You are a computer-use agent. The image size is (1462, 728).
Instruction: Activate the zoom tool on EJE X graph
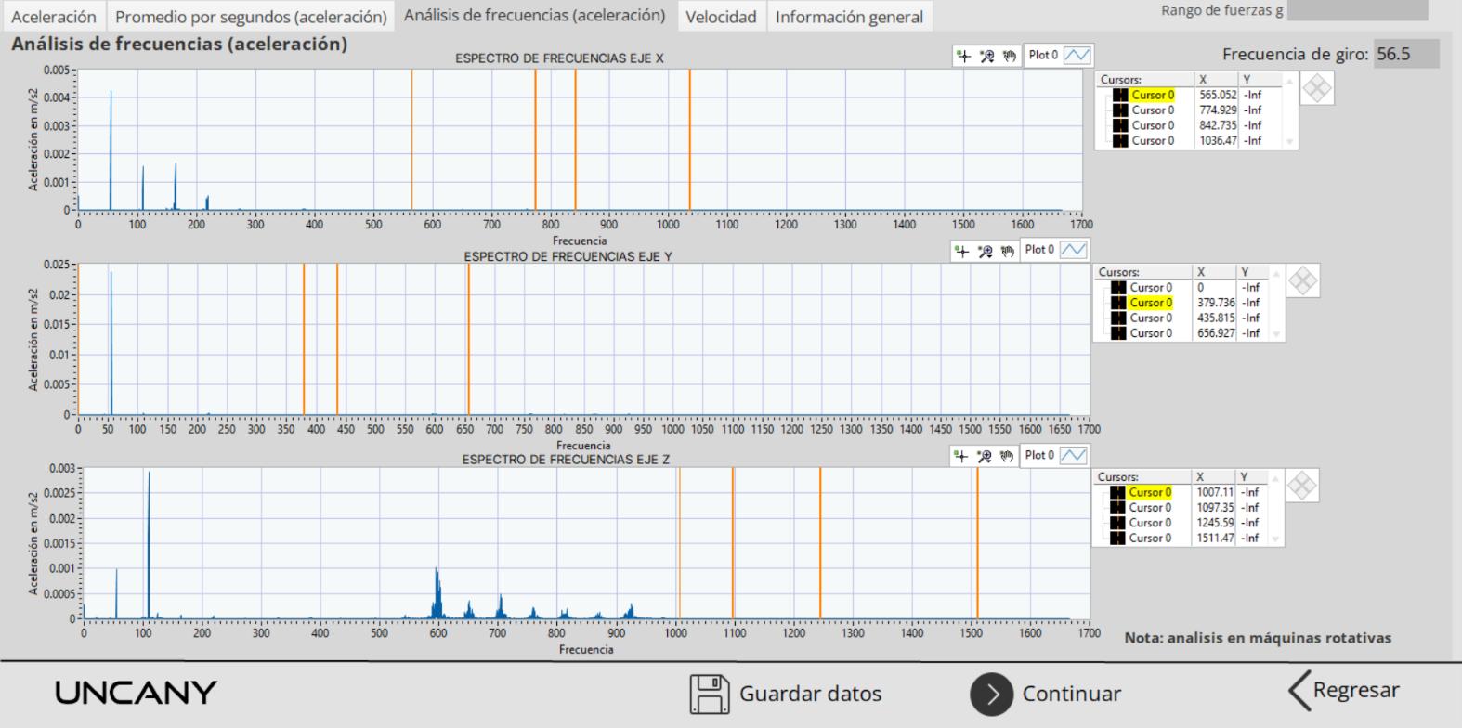click(986, 56)
